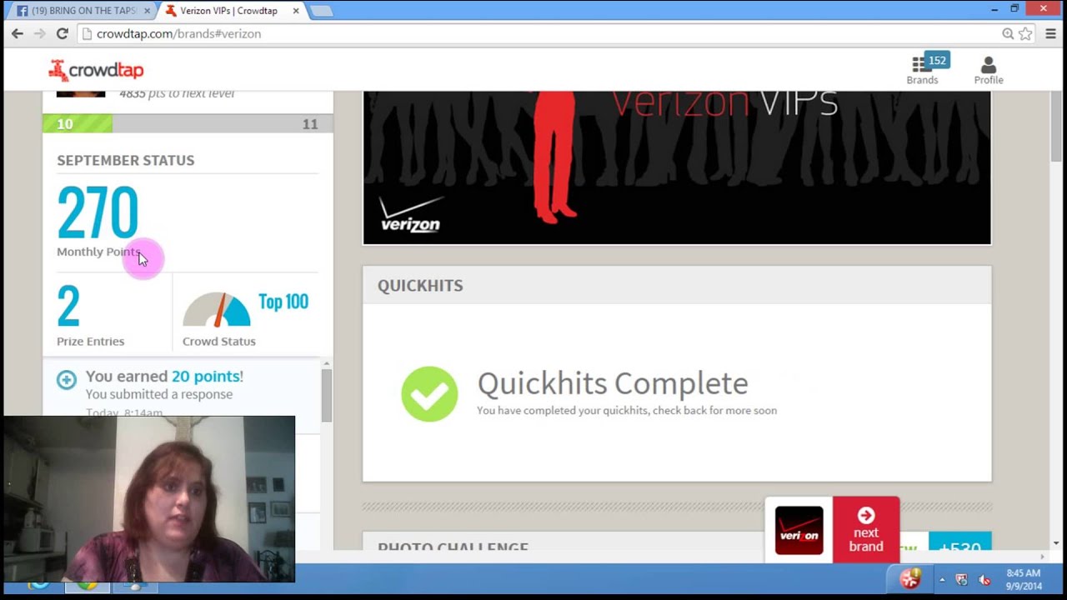Image resolution: width=1067 pixels, height=600 pixels.
Task: Click the 2 Prize Entries value
Action: (x=68, y=306)
